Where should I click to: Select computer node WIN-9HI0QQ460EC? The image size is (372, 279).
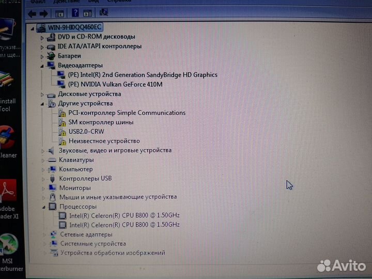point(74,27)
